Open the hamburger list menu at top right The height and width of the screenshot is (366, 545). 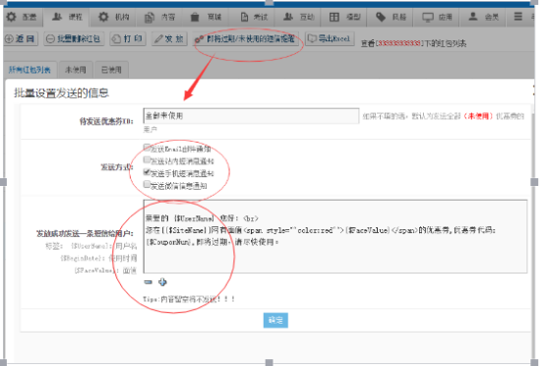[x=517, y=17]
